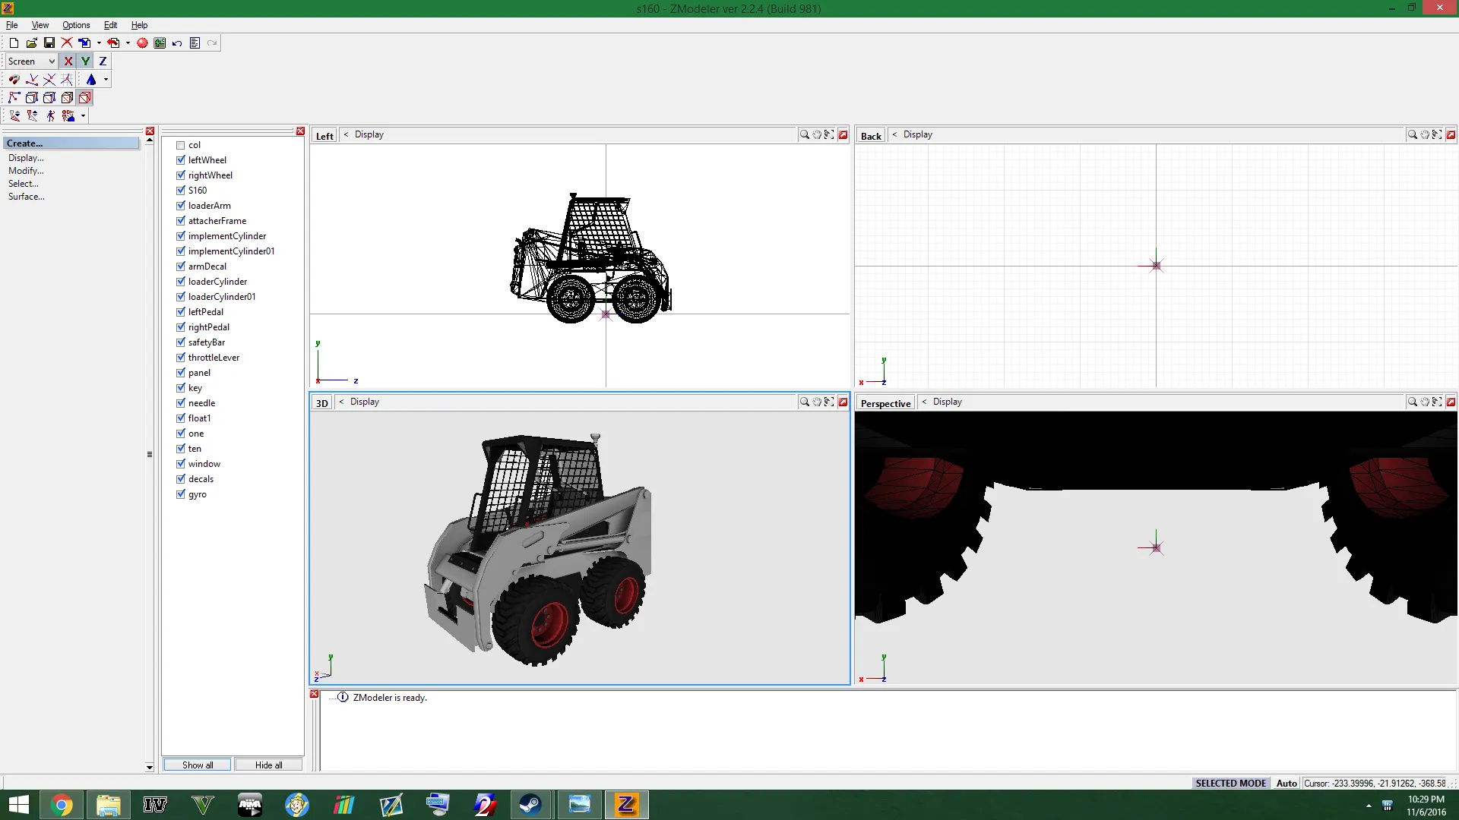Click the save floppy disk icon
The width and height of the screenshot is (1459, 820).
tap(49, 43)
